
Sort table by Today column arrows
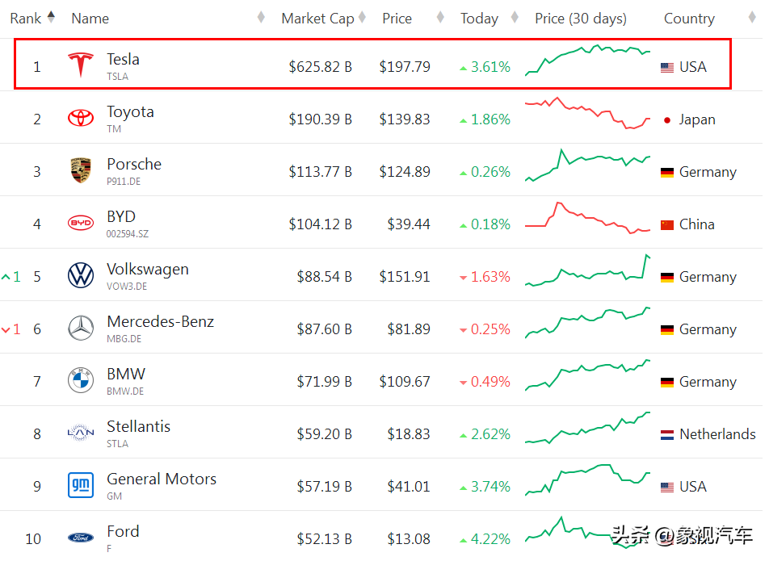click(x=515, y=17)
